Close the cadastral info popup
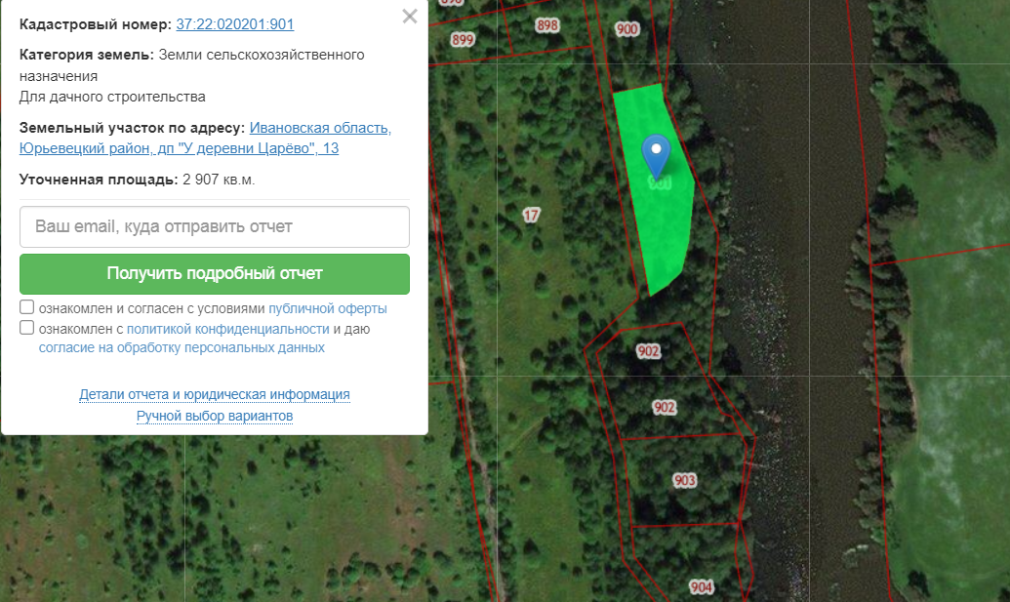The image size is (1010, 602). click(410, 16)
